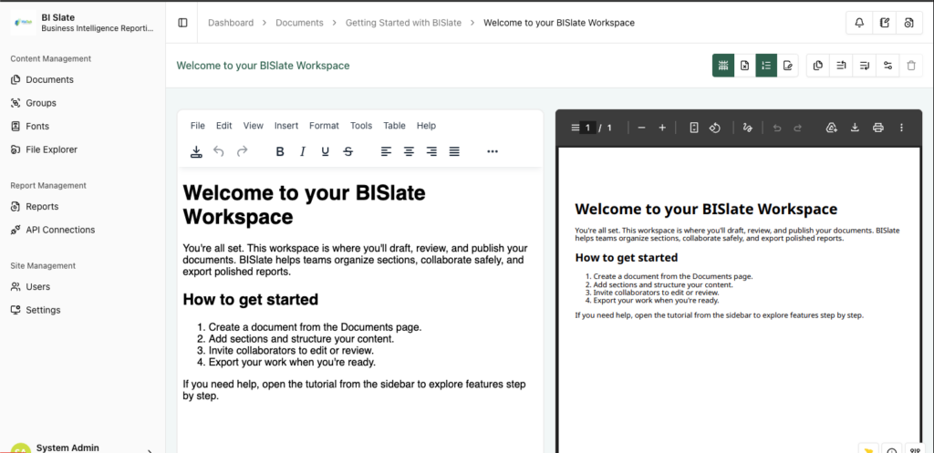934x453 pixels.
Task: Center align text
Action: coord(410,151)
